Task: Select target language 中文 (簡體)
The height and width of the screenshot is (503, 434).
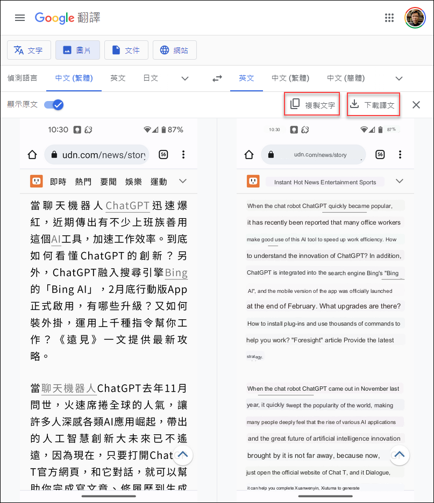Action: [x=346, y=78]
